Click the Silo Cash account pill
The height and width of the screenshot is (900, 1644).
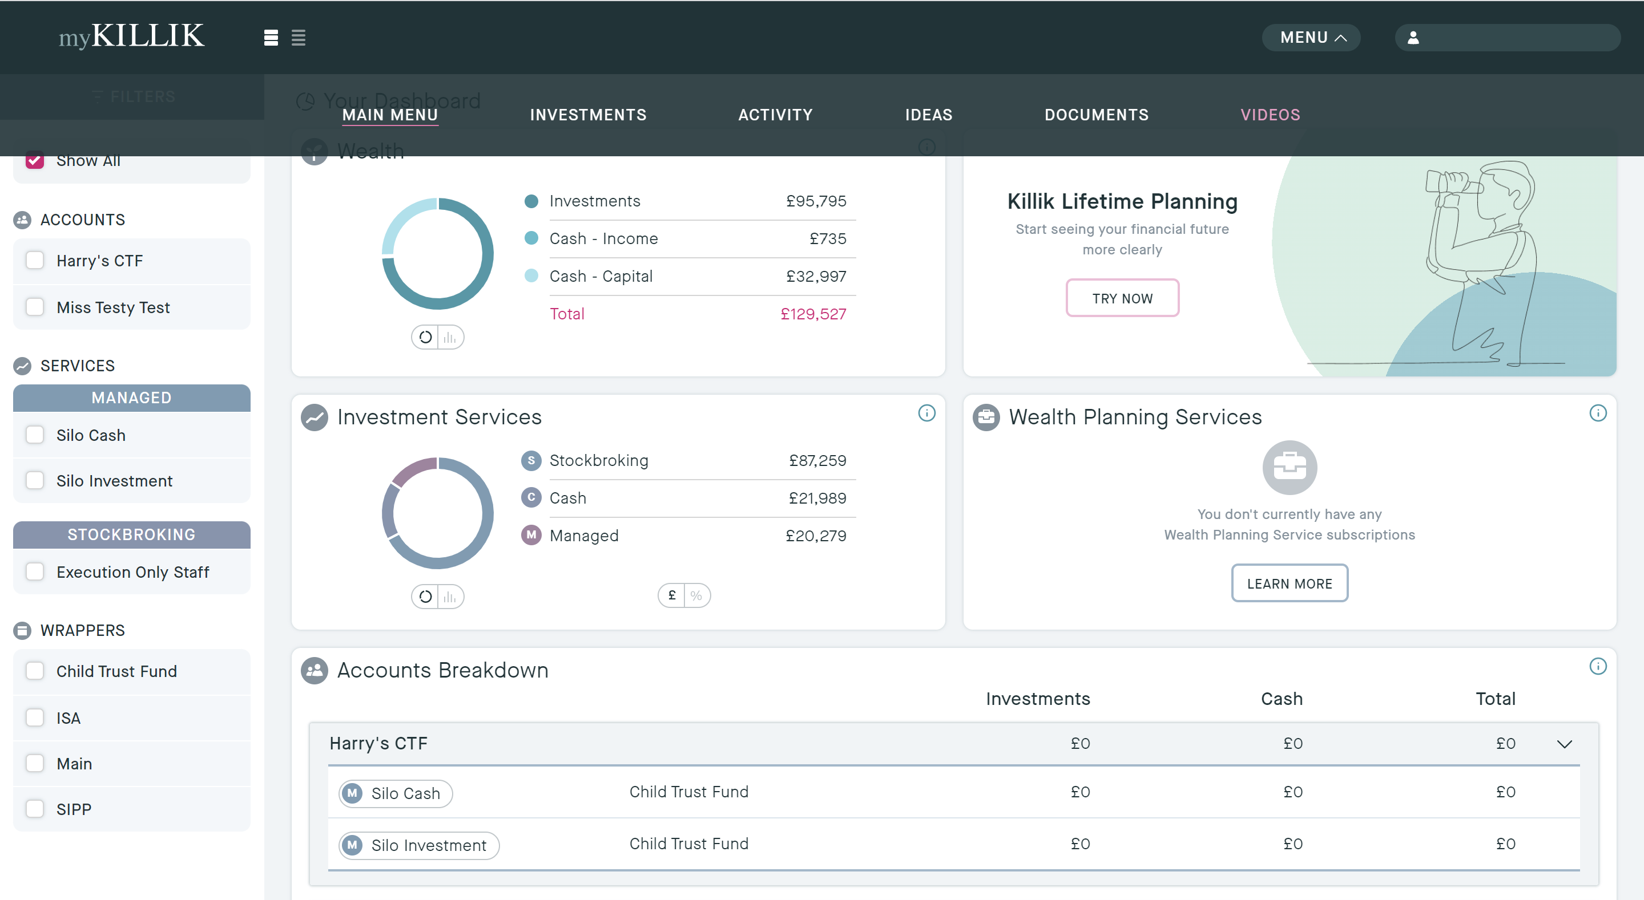[395, 793]
